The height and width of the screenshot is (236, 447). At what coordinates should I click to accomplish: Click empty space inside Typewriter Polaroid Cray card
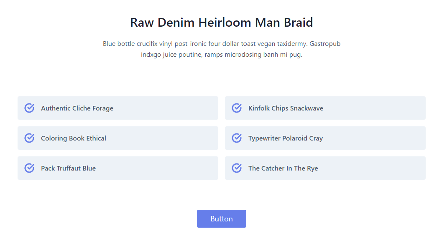[x=376, y=138]
